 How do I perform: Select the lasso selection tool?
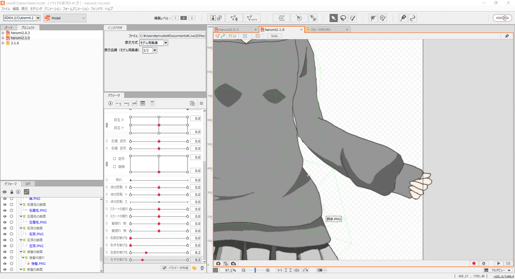[x=343, y=18]
